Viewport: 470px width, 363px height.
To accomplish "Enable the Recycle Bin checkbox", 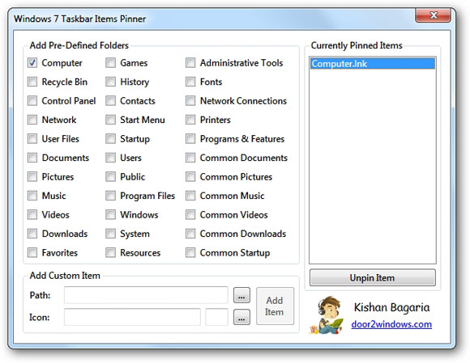I will coord(32,82).
